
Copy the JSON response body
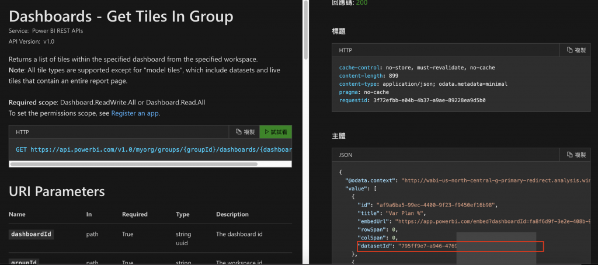point(576,155)
